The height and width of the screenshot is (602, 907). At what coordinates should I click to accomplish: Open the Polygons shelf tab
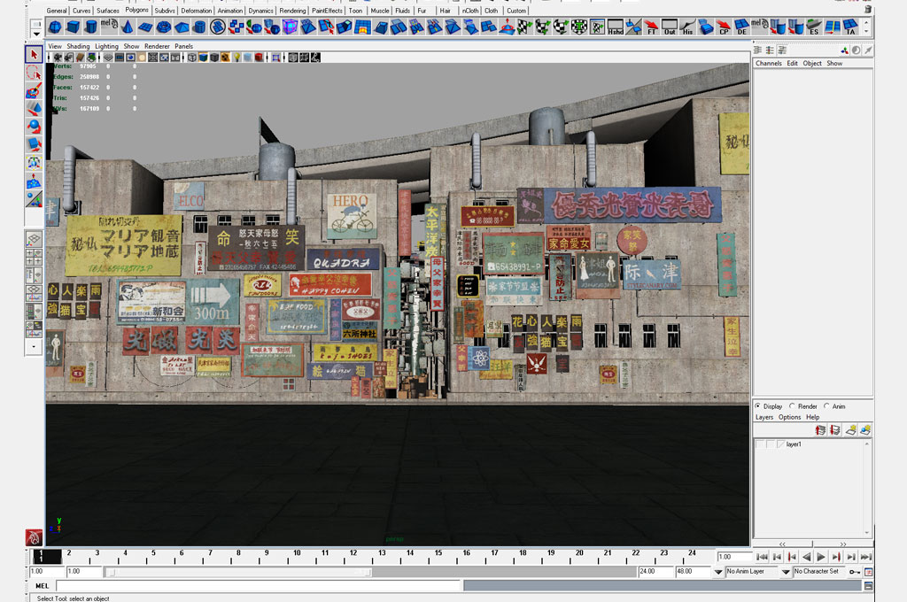(x=136, y=10)
